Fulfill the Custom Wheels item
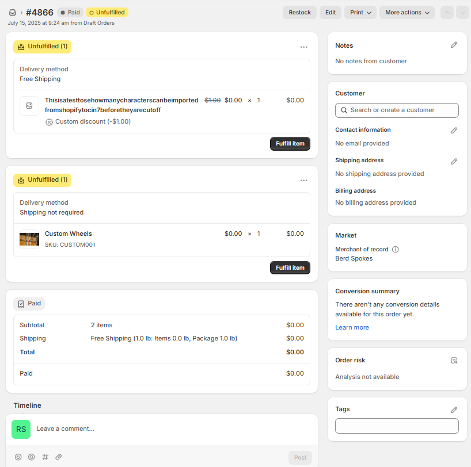This screenshot has height=467, width=471. point(290,268)
